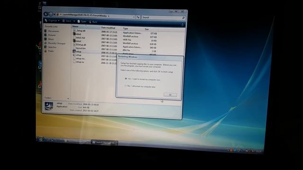Select No, restart my computer later
The width and height of the screenshot is (303, 170).
tap(140, 86)
